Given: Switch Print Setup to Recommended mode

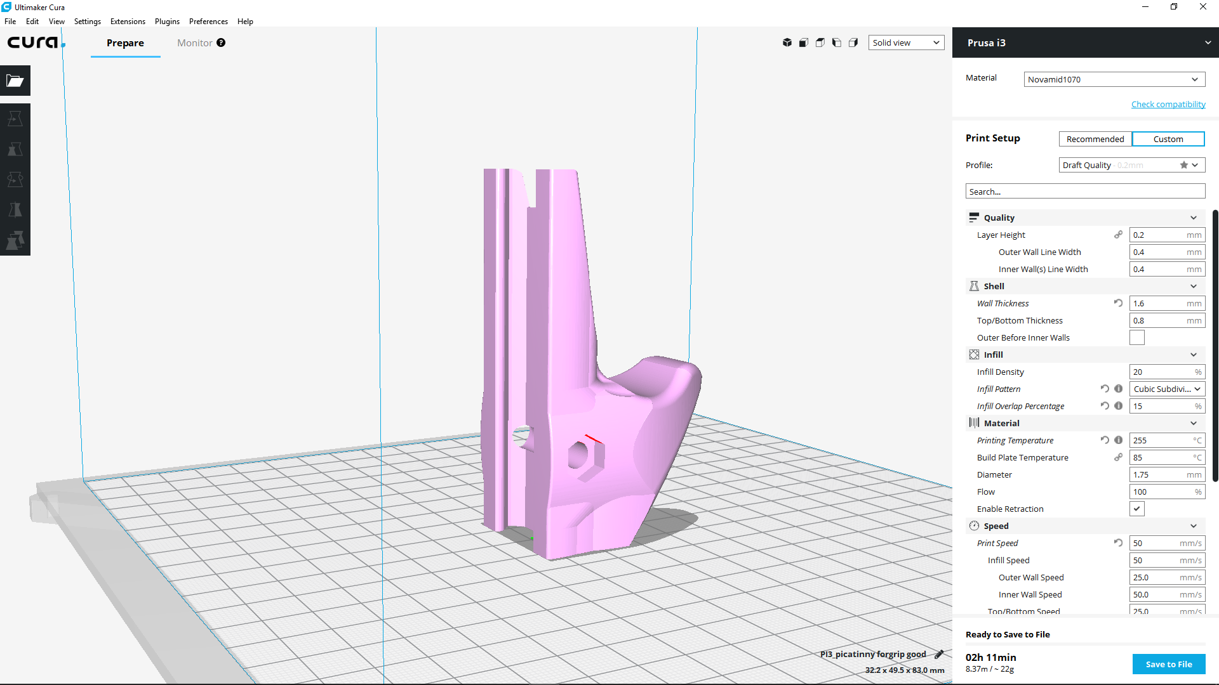Looking at the screenshot, I should (x=1095, y=139).
